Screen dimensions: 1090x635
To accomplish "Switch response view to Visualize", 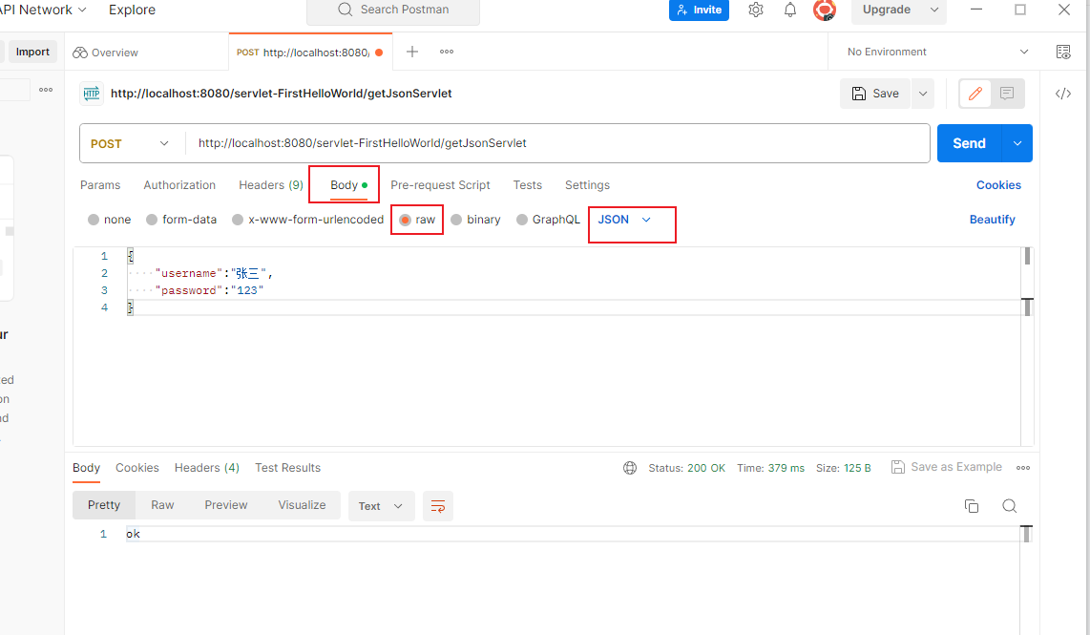I will click(302, 505).
